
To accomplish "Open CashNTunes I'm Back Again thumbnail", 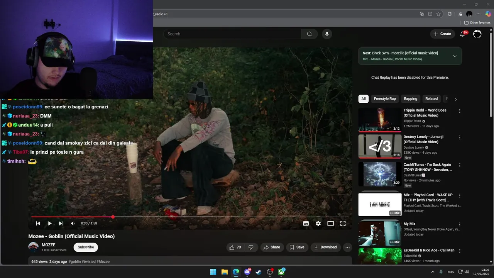I will pyautogui.click(x=380, y=174).
